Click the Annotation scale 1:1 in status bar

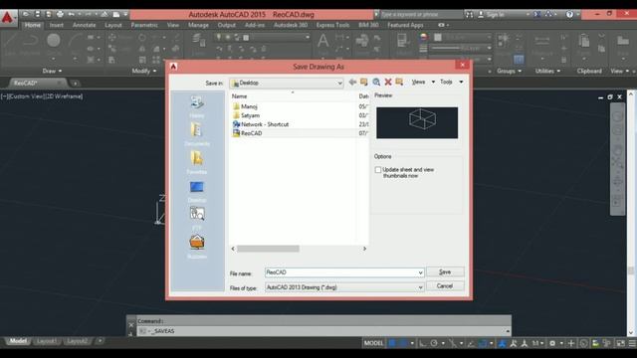[537, 343]
